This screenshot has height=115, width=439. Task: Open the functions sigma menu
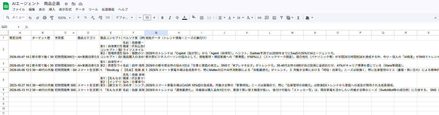(x=298, y=18)
